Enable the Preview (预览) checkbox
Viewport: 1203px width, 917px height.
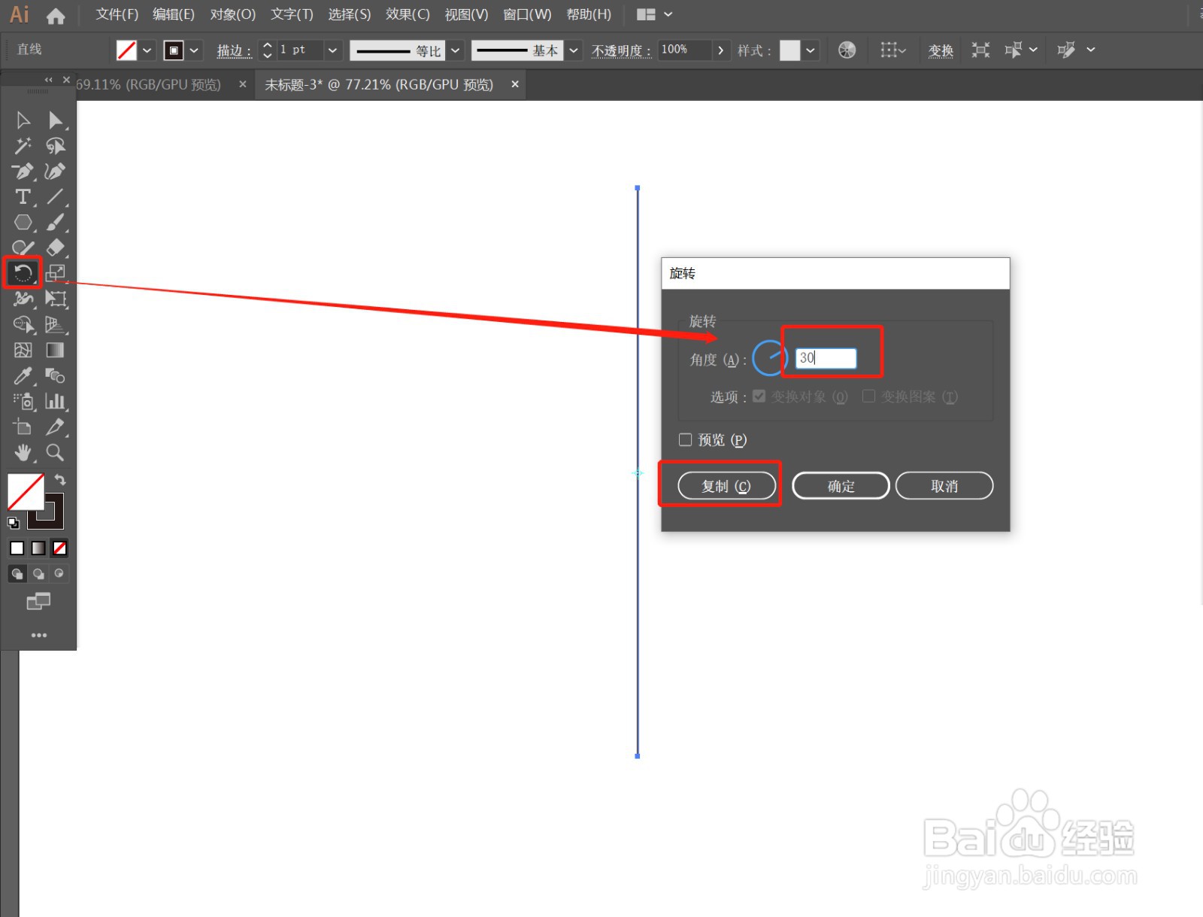pos(686,439)
